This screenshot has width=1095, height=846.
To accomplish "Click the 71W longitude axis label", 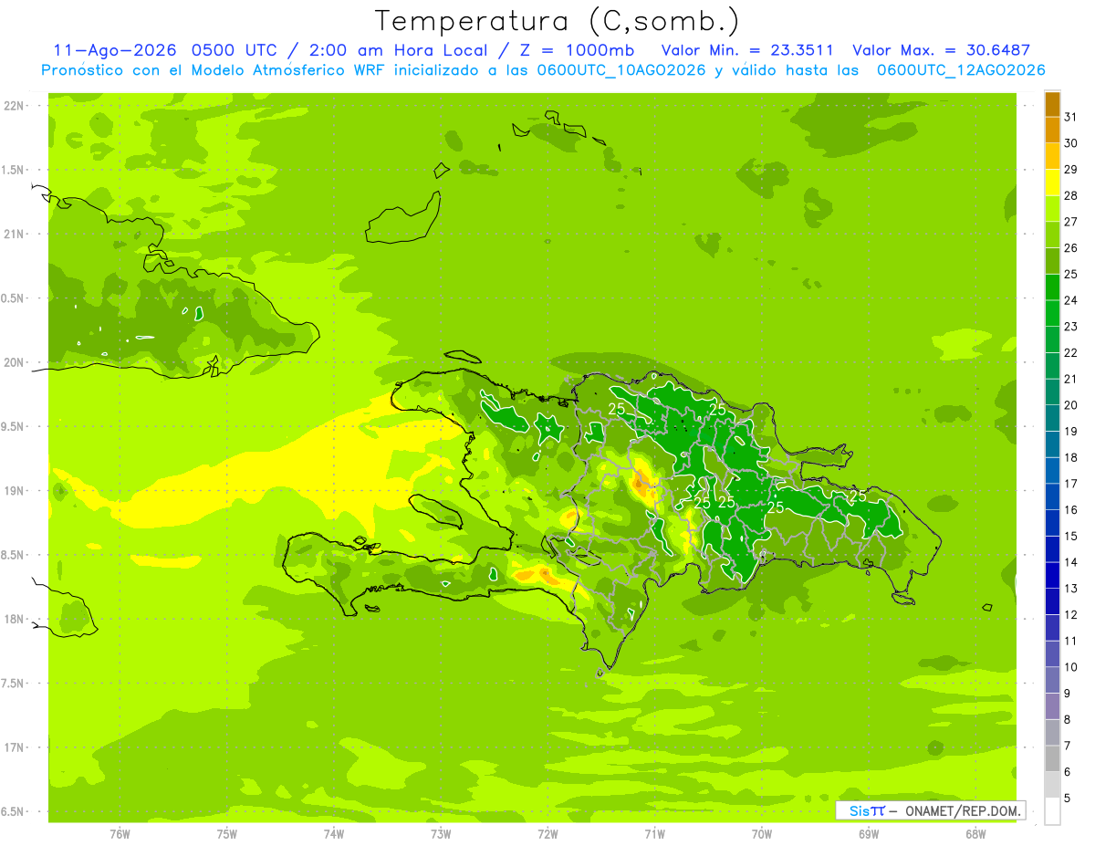I will click(x=654, y=834).
